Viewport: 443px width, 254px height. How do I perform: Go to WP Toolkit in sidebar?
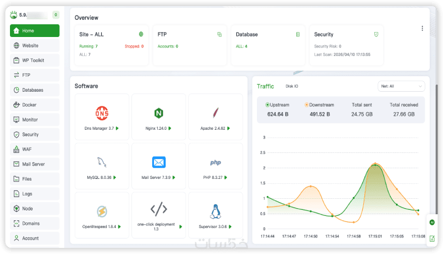[x=34, y=60]
